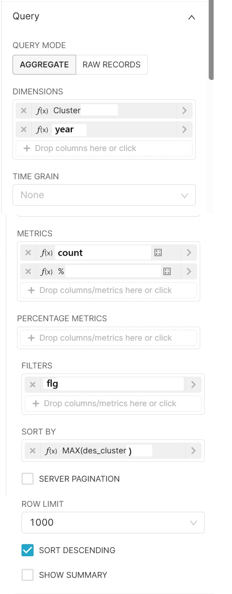Add a percentage metric via drop area
The width and height of the screenshot is (232, 594).
pyautogui.click(x=108, y=338)
